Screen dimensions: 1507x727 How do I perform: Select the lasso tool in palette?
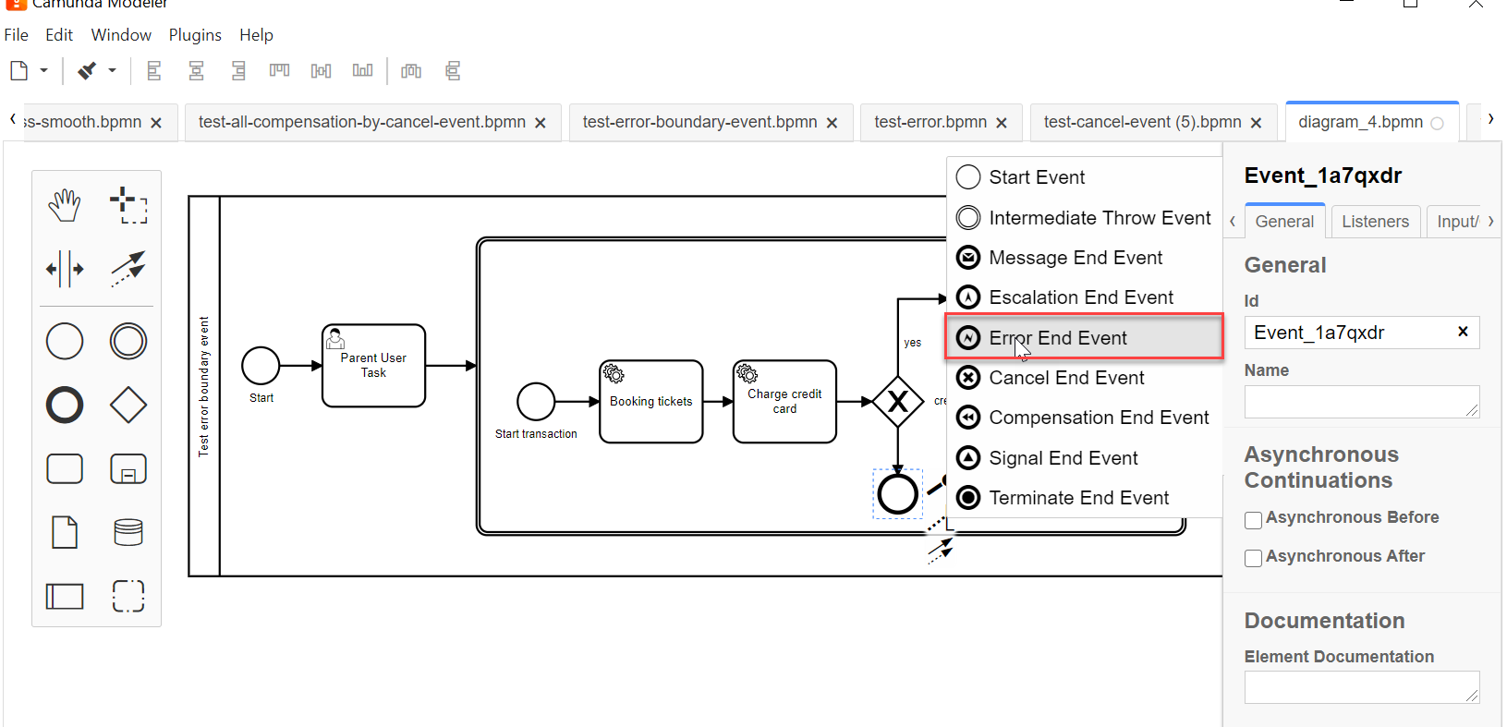coord(128,205)
